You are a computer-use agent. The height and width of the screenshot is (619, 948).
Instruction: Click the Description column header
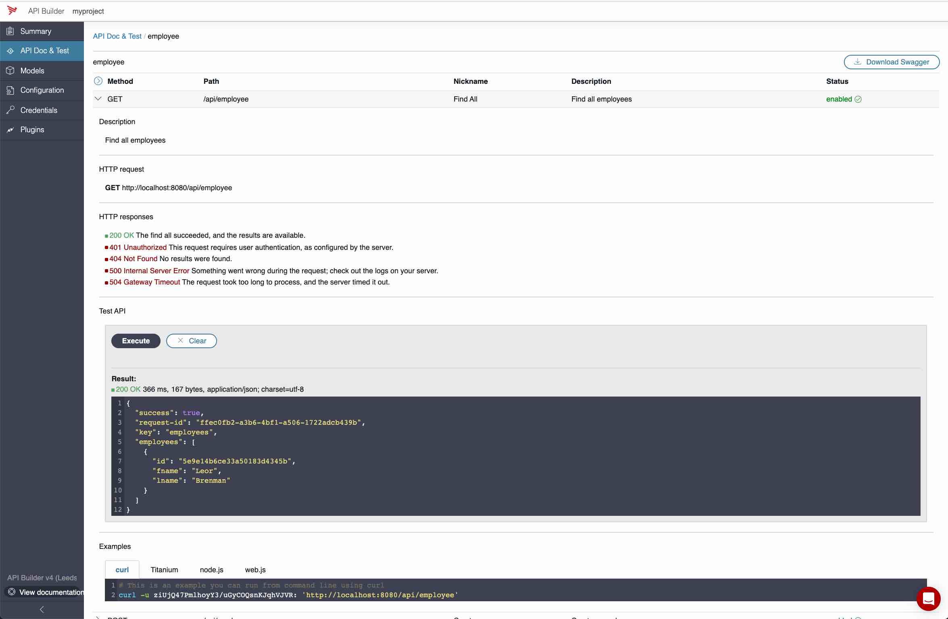[591, 81]
